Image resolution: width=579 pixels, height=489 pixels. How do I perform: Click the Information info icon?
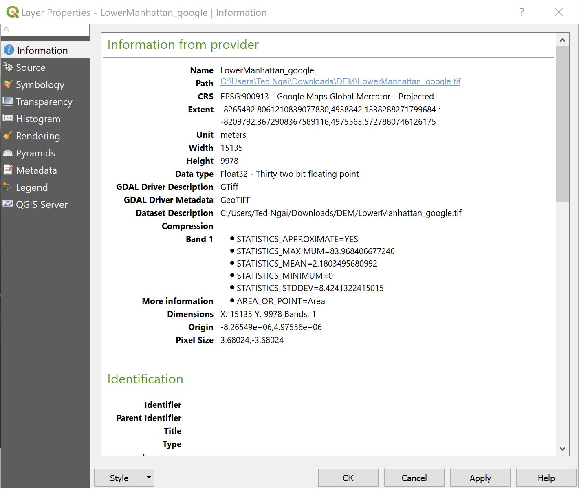tap(9, 50)
